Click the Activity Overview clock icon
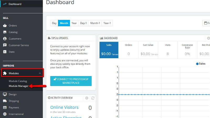210x118 pixels. pyautogui.click(x=49, y=98)
